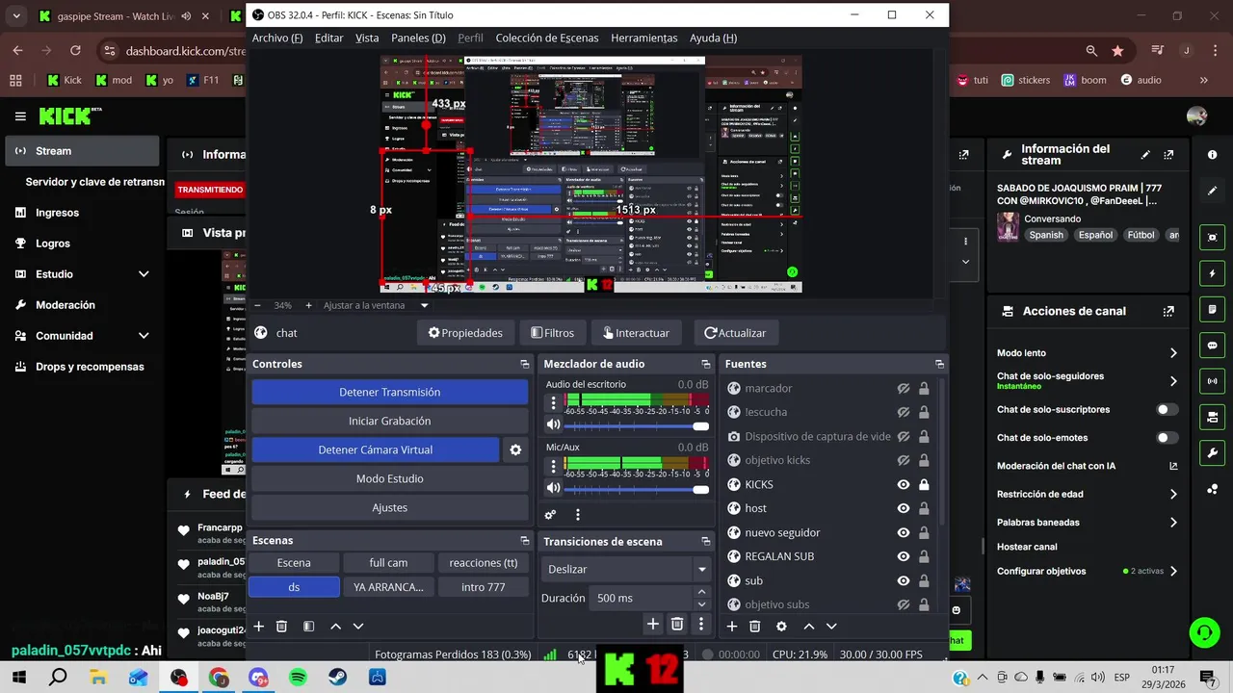Open Audio del escritorio options dots

(553, 402)
